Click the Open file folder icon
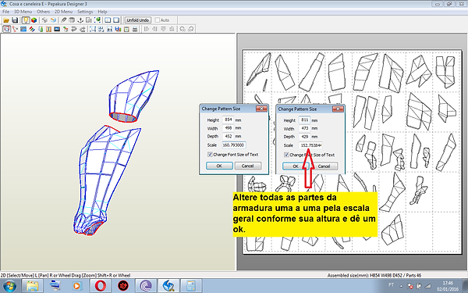 pos(6,20)
